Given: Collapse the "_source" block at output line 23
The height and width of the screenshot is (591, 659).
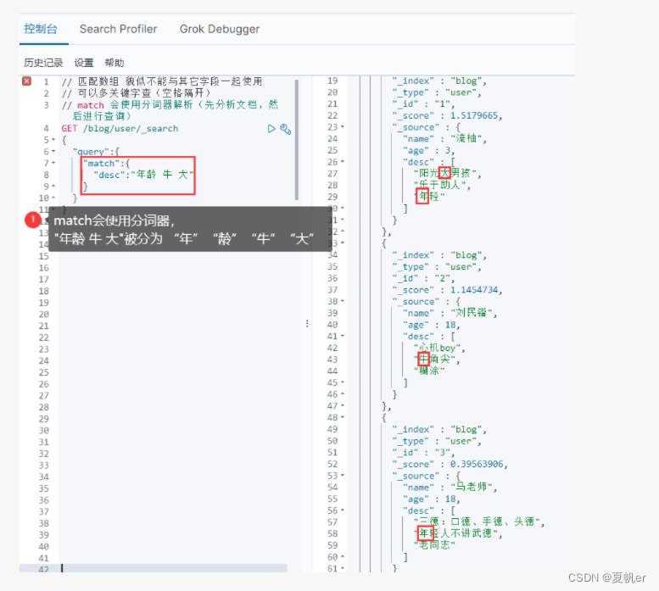Looking at the screenshot, I should pyautogui.click(x=343, y=127).
